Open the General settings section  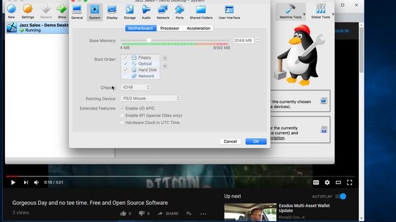tap(77, 12)
